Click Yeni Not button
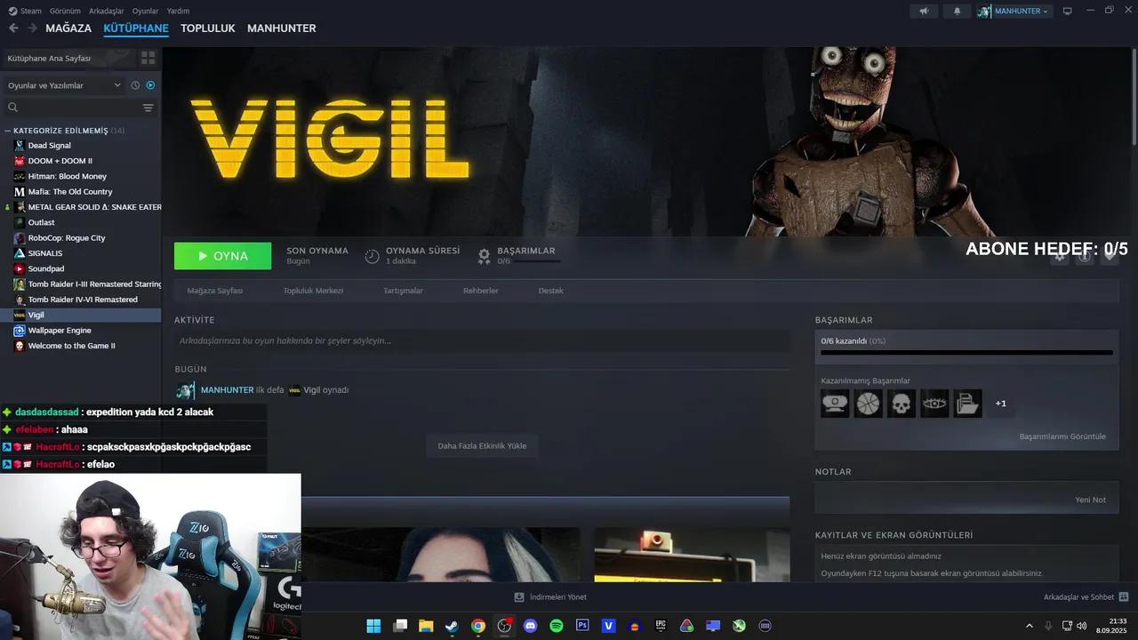The width and height of the screenshot is (1138, 640). click(1090, 500)
